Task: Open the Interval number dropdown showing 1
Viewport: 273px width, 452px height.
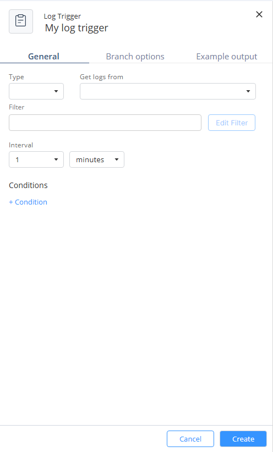Action: click(x=36, y=159)
